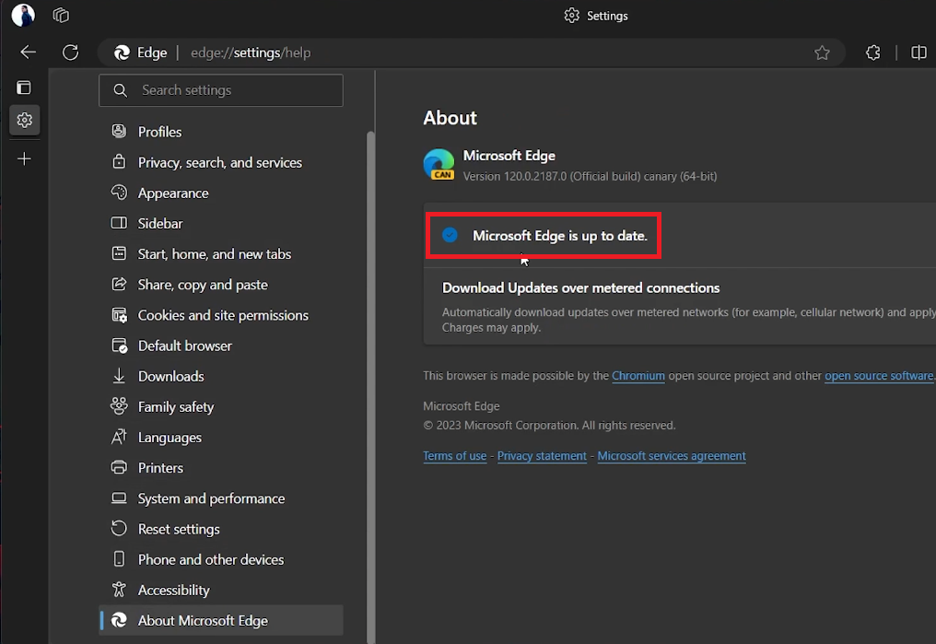Click the search magnifier icon
Screen dimensions: 936x644
coord(120,90)
